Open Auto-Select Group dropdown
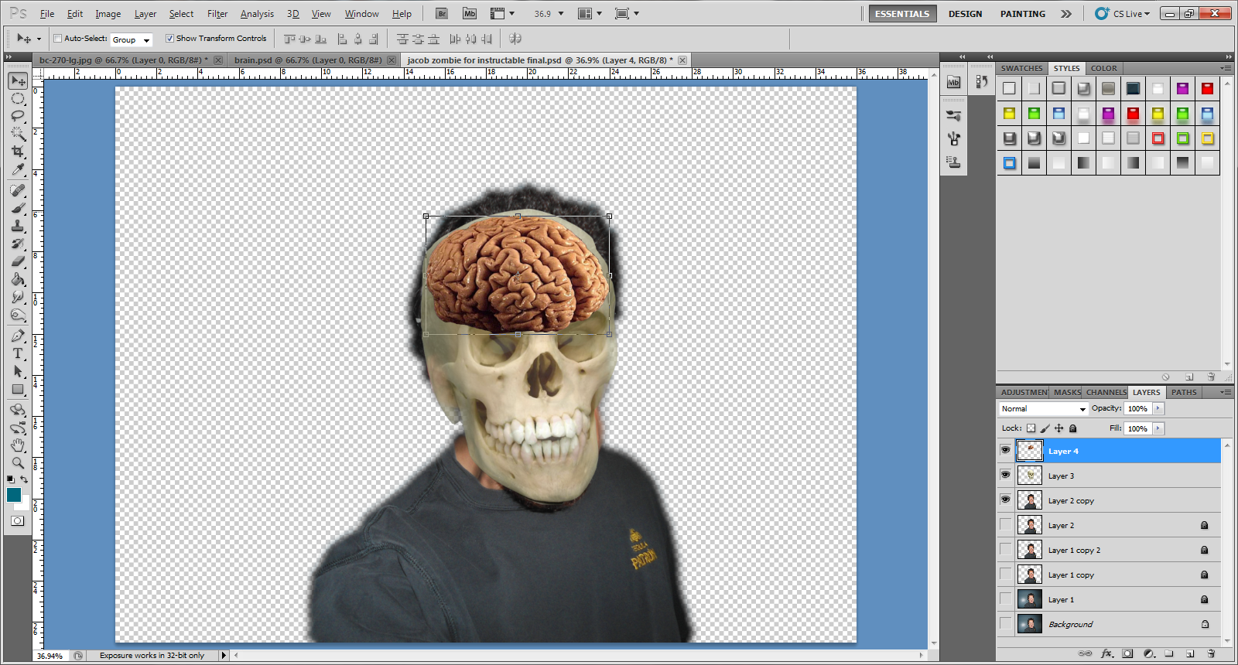 (x=132, y=39)
